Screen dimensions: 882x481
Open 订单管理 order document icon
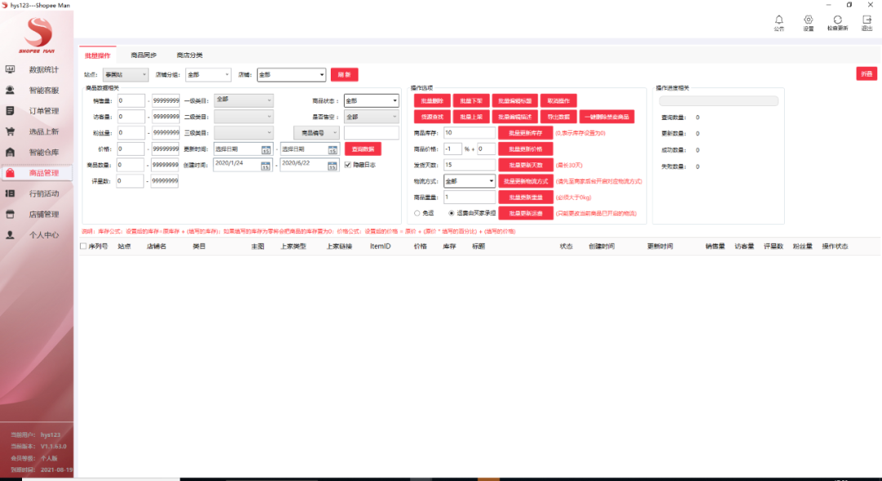coord(10,111)
